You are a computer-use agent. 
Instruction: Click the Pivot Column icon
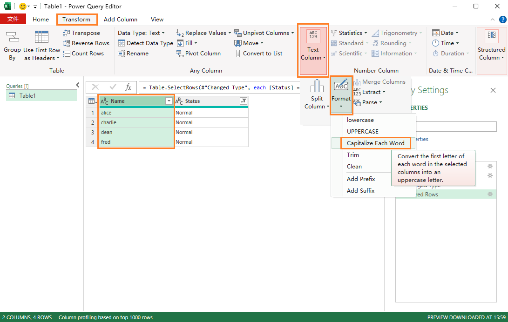point(180,54)
